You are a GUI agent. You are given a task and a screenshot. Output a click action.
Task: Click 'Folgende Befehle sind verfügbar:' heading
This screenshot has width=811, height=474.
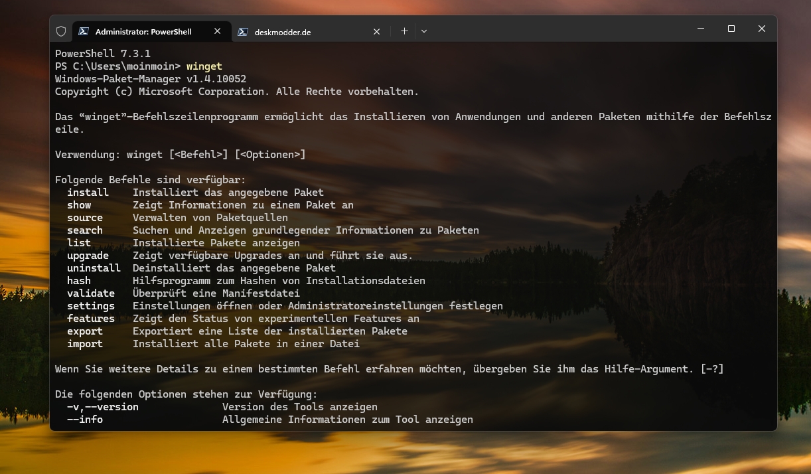click(151, 180)
